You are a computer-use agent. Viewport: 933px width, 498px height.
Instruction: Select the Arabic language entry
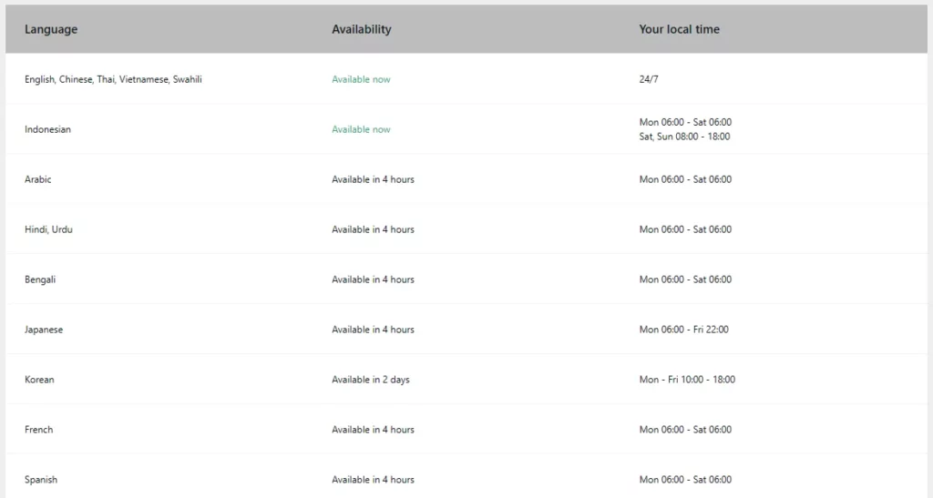(x=38, y=179)
